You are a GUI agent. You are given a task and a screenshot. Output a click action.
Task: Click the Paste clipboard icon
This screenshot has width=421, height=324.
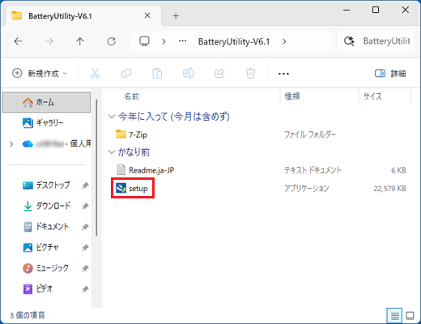pos(157,74)
